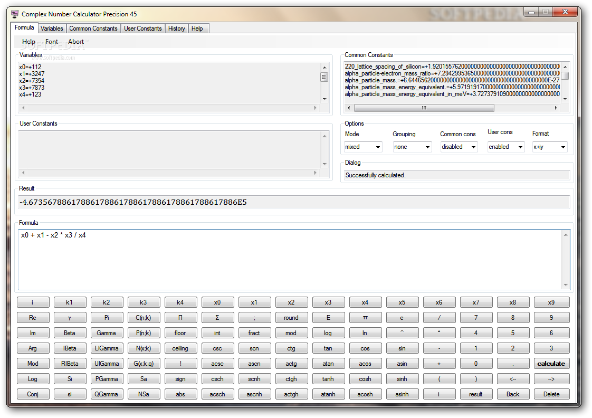Insert the last result with result button
The height and width of the screenshot is (418, 592).
[476, 394]
